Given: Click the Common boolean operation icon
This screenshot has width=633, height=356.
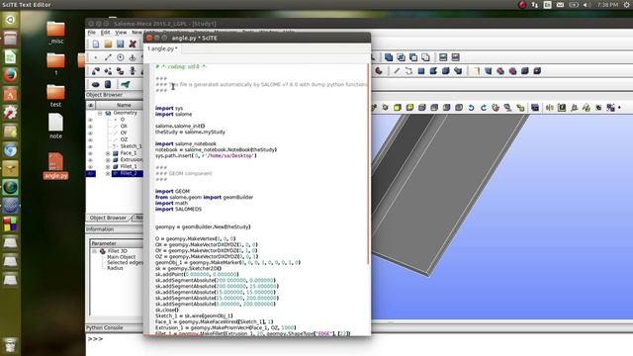Looking at the screenshot, I should tap(401, 57).
